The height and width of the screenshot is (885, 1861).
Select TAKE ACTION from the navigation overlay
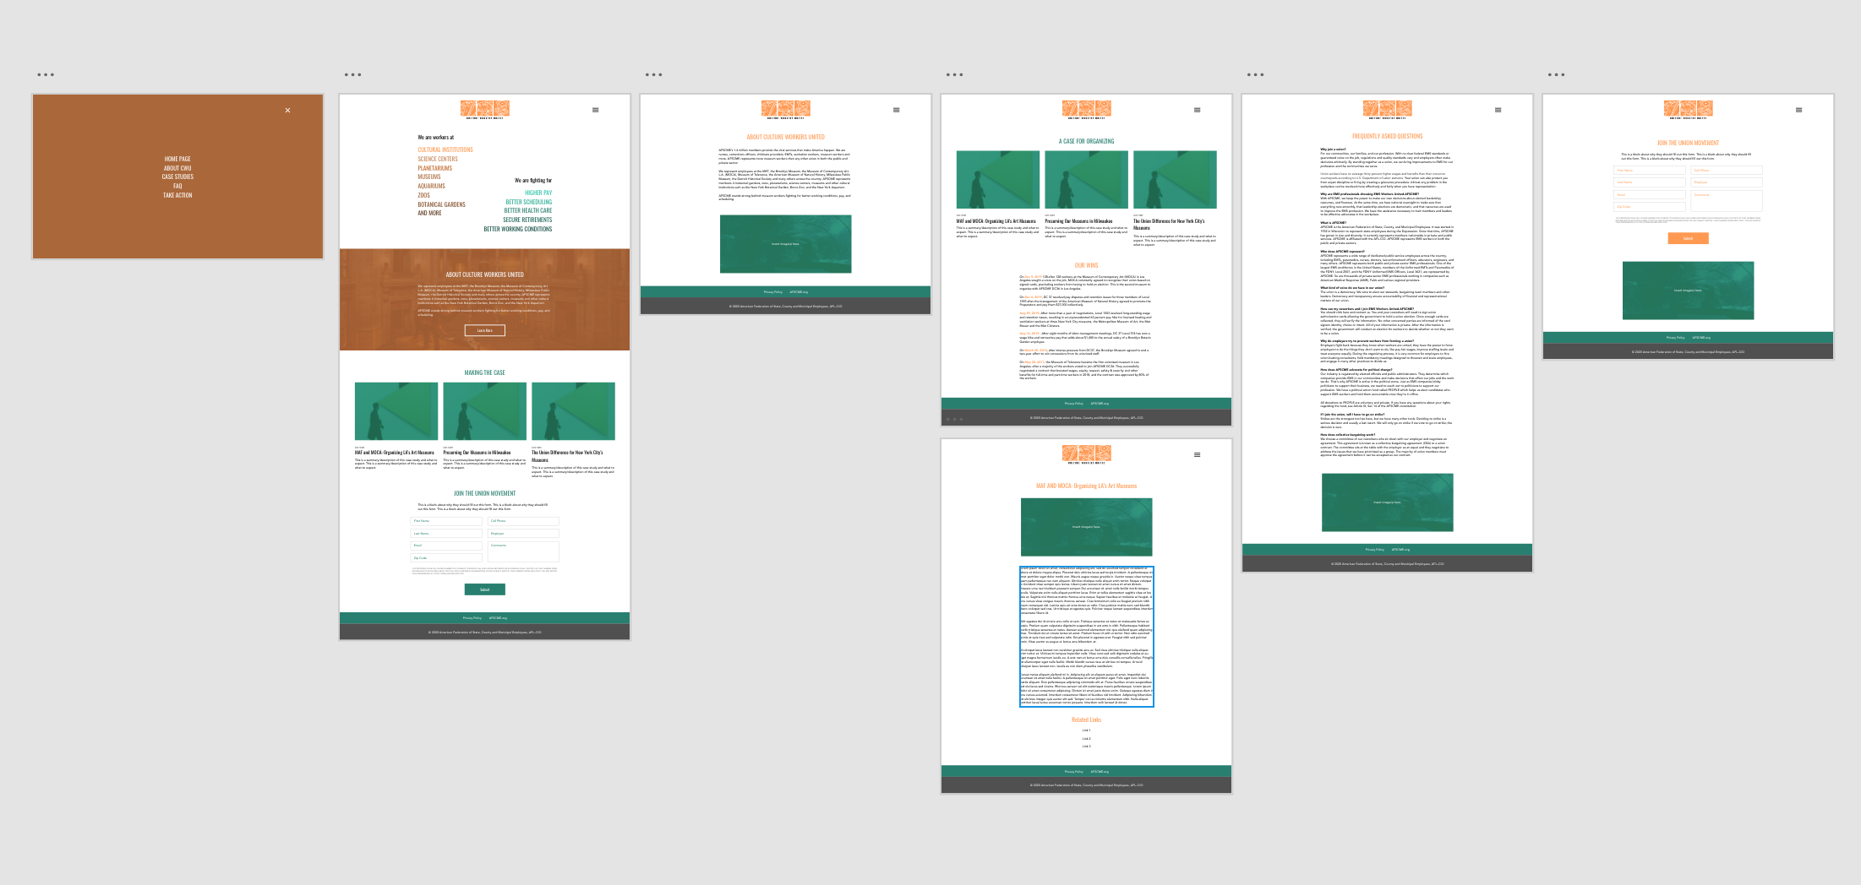click(177, 194)
